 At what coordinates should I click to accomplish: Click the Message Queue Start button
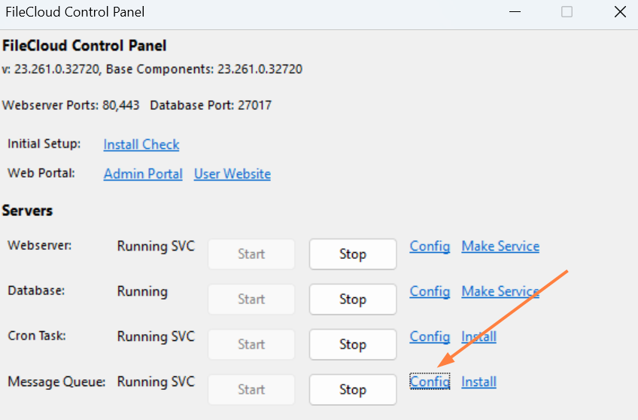point(251,390)
